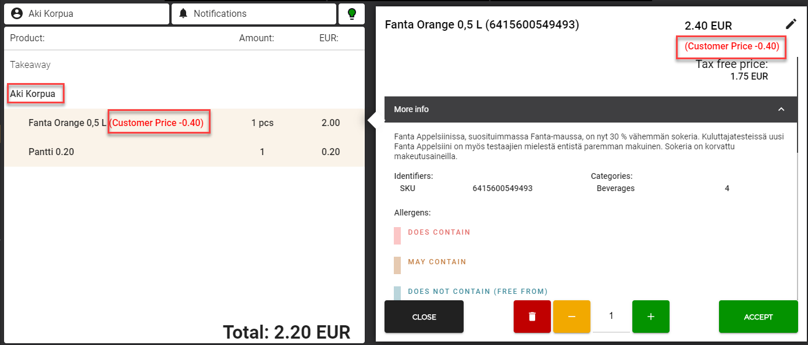808x345 pixels.
Task: Click the quantity input field
Action: click(x=611, y=317)
